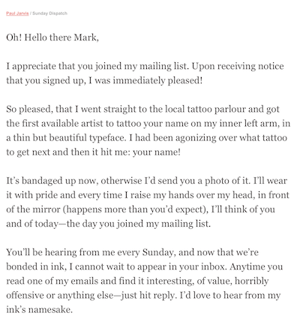Image resolution: width=300 pixels, height=328 pixels.
Task: Click the name "Mark" in the greeting
Action: (86, 38)
